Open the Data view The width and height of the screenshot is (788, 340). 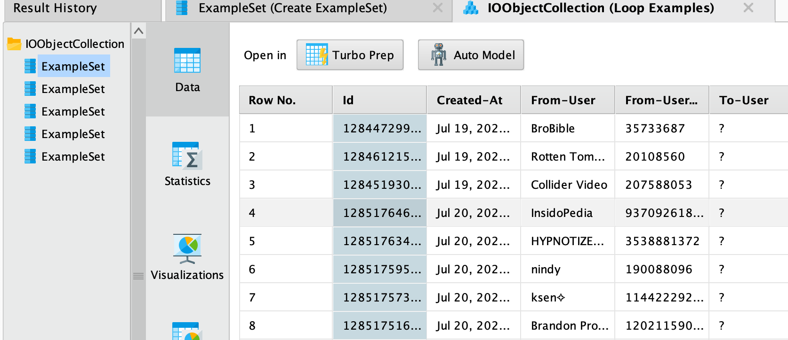(x=187, y=70)
